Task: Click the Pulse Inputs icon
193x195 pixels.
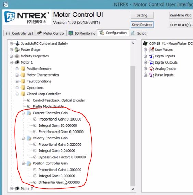Action: click(151, 75)
